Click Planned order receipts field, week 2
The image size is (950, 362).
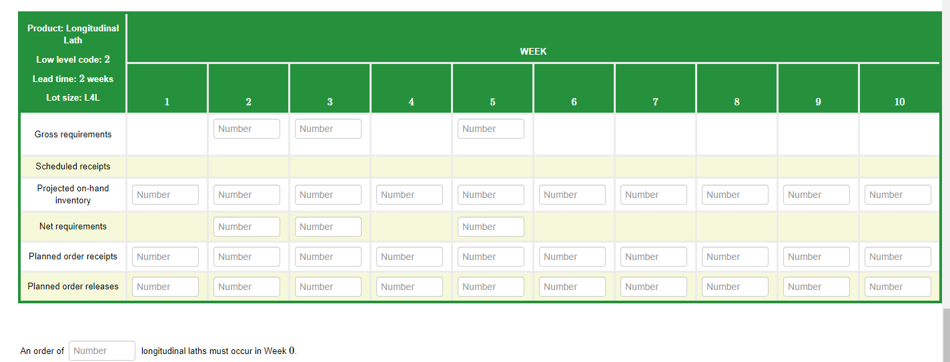(247, 257)
